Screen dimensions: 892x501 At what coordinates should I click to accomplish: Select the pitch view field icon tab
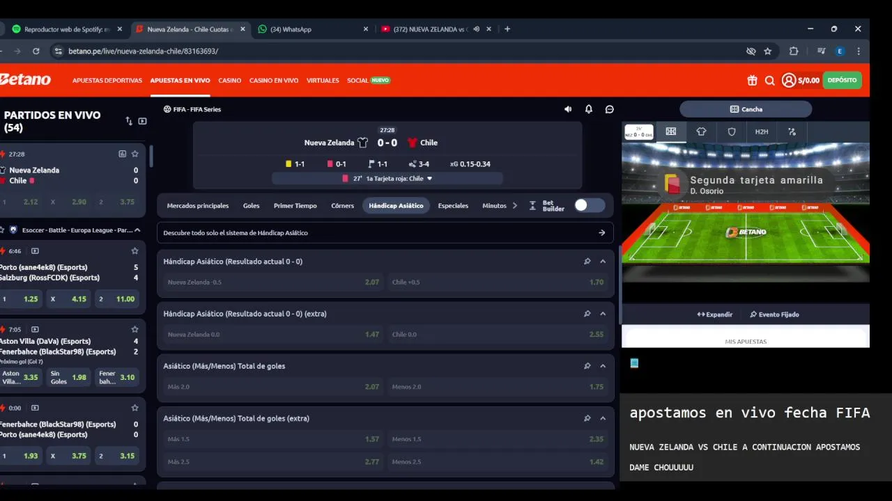[671, 132]
